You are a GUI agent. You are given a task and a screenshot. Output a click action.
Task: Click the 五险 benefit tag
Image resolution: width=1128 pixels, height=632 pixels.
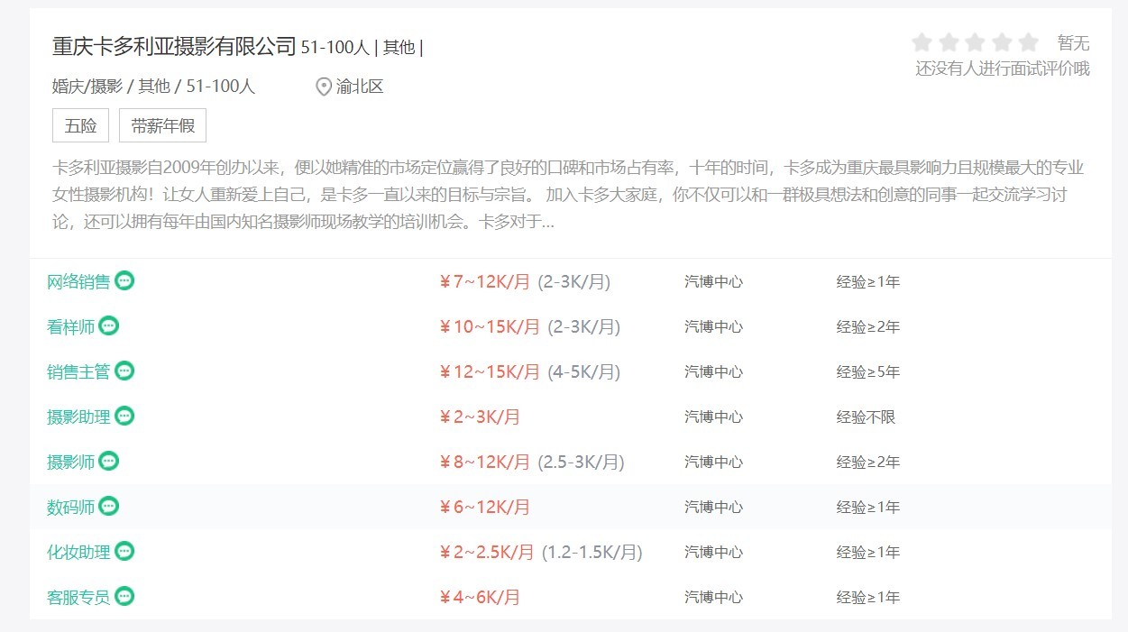[x=80, y=126]
